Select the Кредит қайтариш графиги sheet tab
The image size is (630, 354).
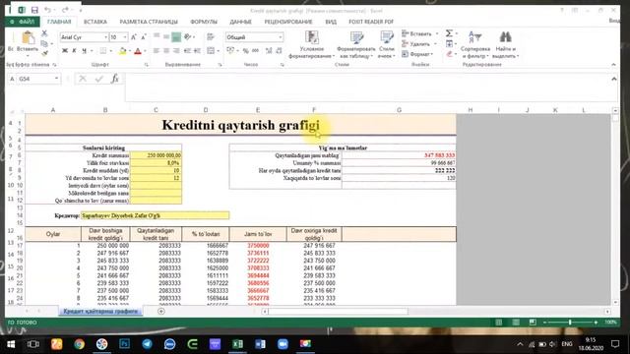click(x=100, y=311)
